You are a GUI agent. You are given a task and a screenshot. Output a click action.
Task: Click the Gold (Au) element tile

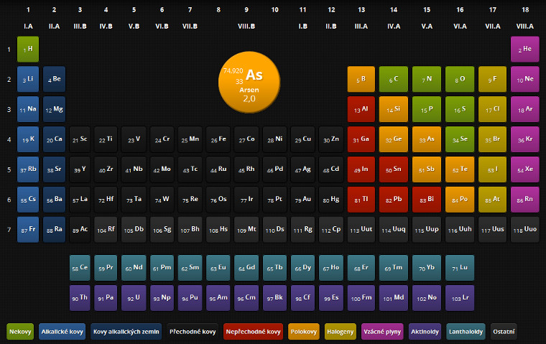pos(302,200)
